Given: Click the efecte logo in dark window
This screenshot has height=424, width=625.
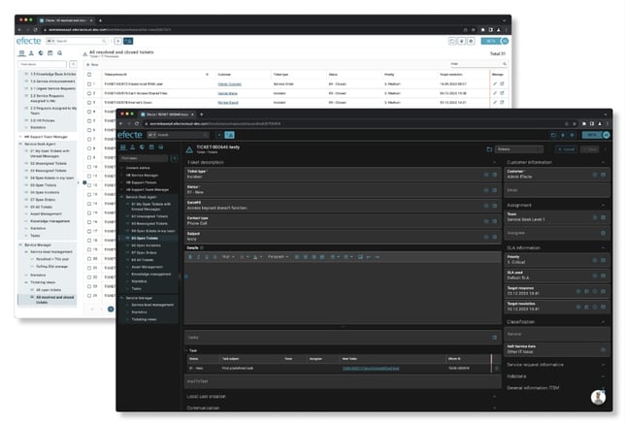Looking at the screenshot, I should click(130, 135).
